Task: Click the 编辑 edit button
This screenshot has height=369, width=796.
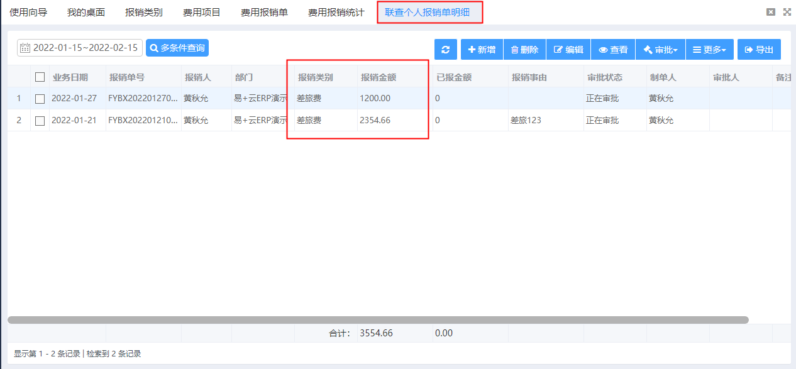Action: (x=568, y=50)
